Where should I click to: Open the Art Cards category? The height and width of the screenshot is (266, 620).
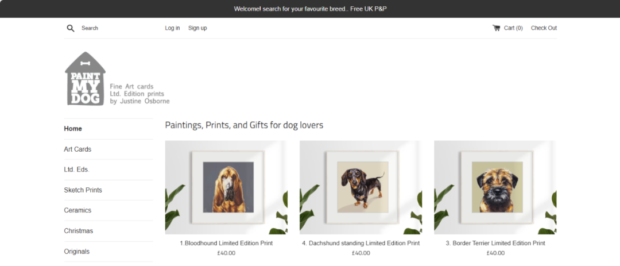click(x=77, y=149)
